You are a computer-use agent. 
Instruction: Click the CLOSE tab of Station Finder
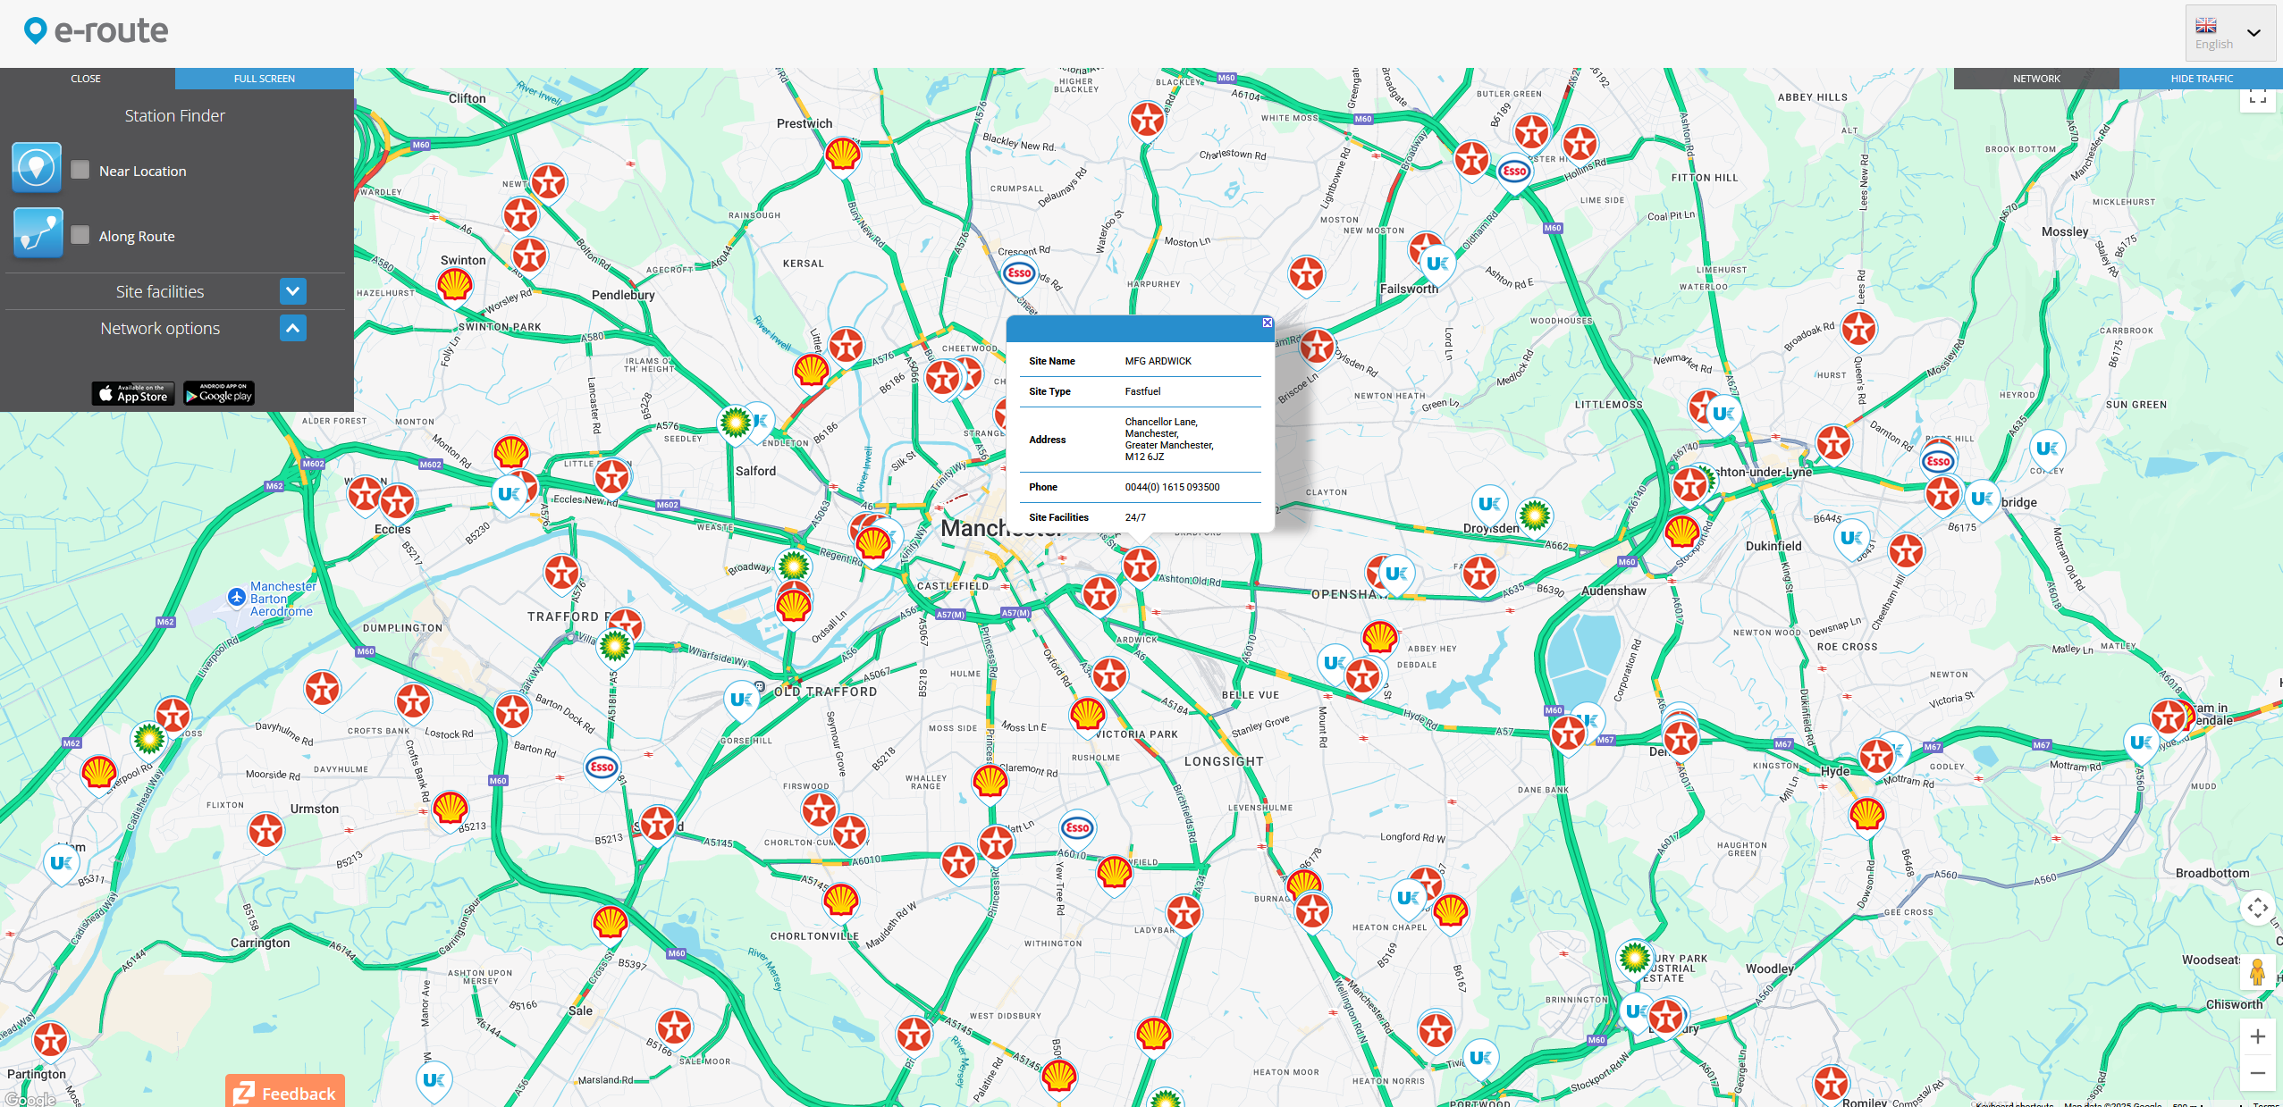(86, 79)
